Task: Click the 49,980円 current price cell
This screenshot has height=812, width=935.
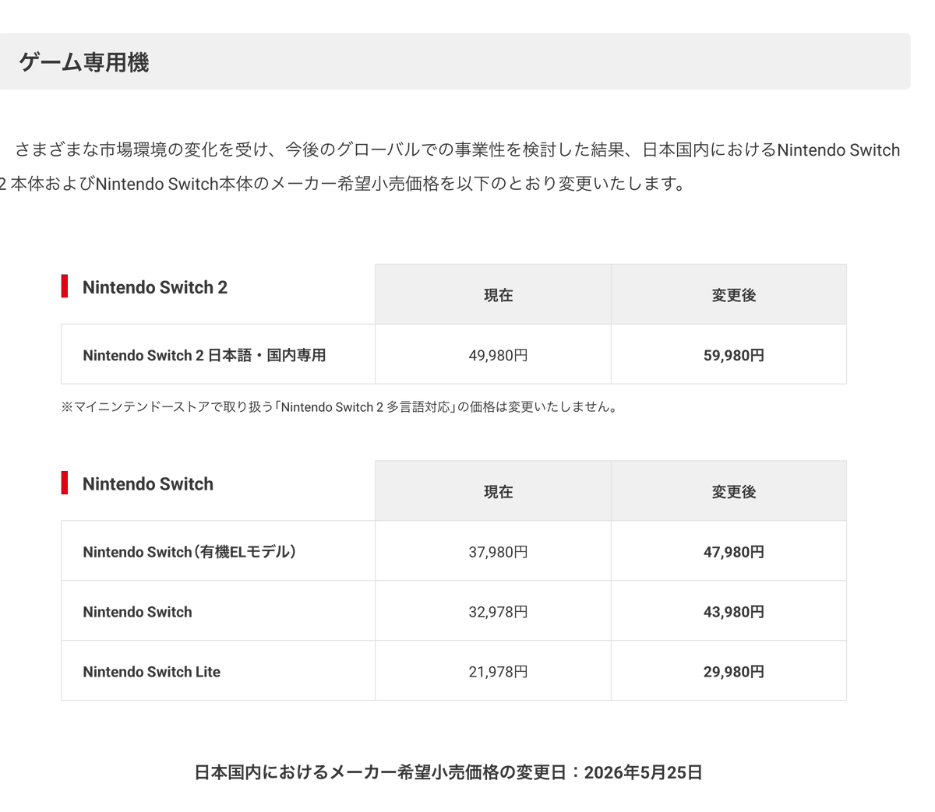Action: (493, 355)
